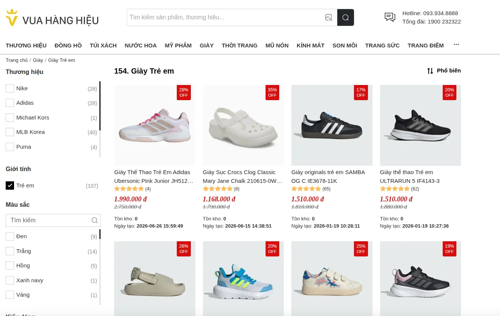Click the Giày breadcrumb link
The height and width of the screenshot is (316, 500).
coord(38,60)
